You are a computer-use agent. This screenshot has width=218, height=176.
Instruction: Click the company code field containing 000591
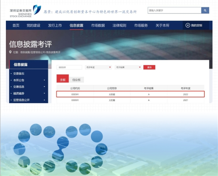click(69, 67)
